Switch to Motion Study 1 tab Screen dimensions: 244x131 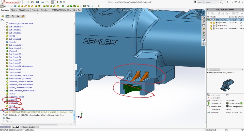29,127
